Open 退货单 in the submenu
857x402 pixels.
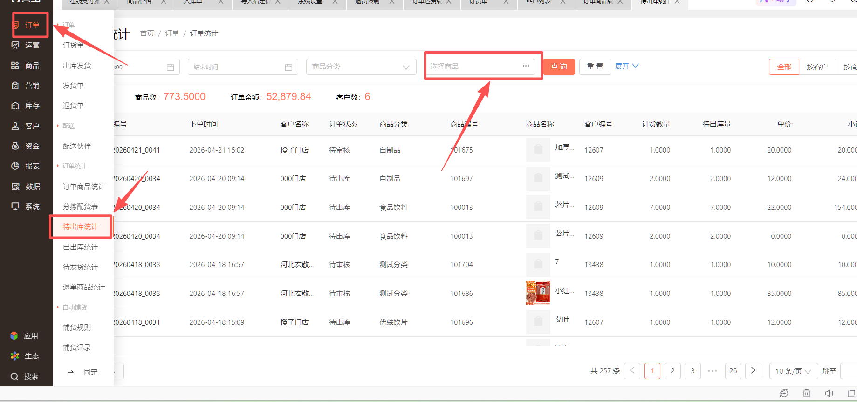tap(74, 106)
